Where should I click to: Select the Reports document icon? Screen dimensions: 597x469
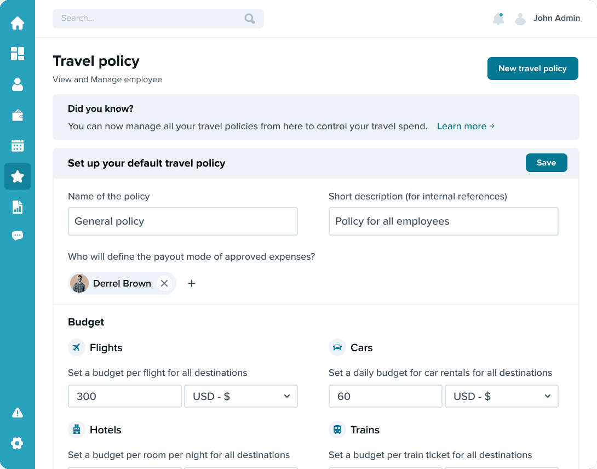click(18, 207)
